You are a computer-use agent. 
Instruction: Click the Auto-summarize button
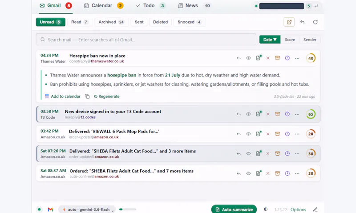[234, 209]
